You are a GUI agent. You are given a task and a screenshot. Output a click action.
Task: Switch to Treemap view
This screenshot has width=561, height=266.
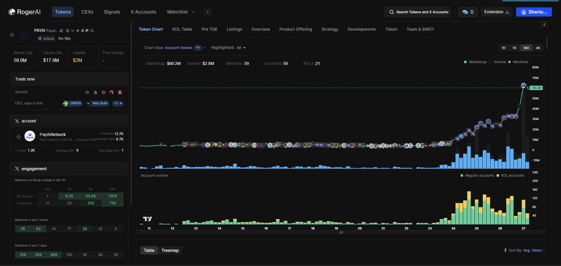170,251
